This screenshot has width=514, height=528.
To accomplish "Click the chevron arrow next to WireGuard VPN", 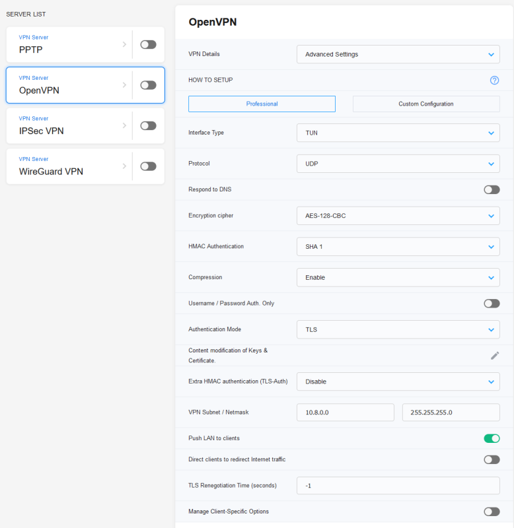I will [124, 166].
